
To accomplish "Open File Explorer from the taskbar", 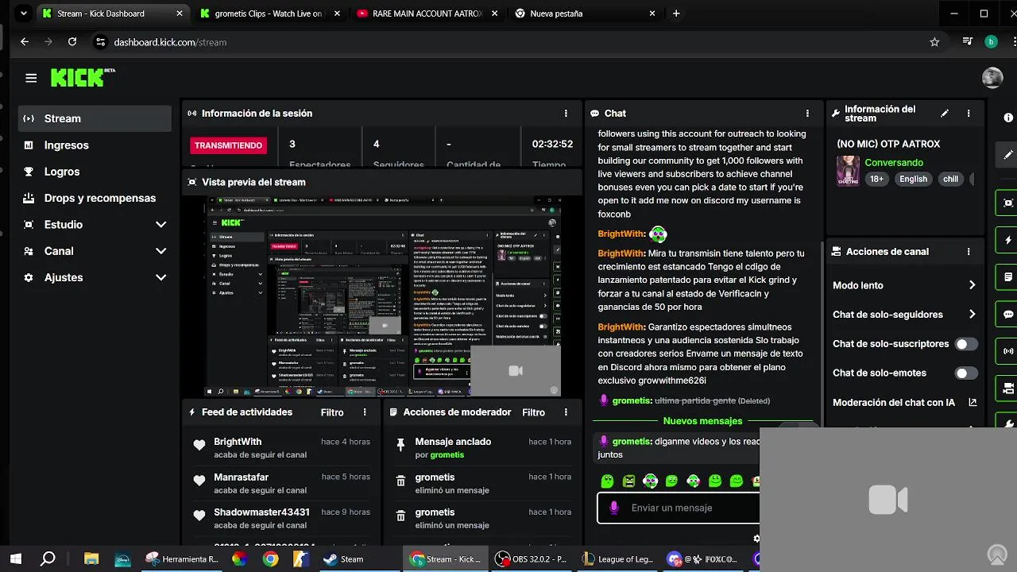I will [91, 559].
